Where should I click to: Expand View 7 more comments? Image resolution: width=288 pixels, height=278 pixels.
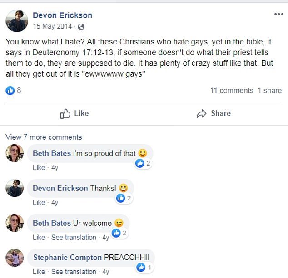tap(44, 137)
